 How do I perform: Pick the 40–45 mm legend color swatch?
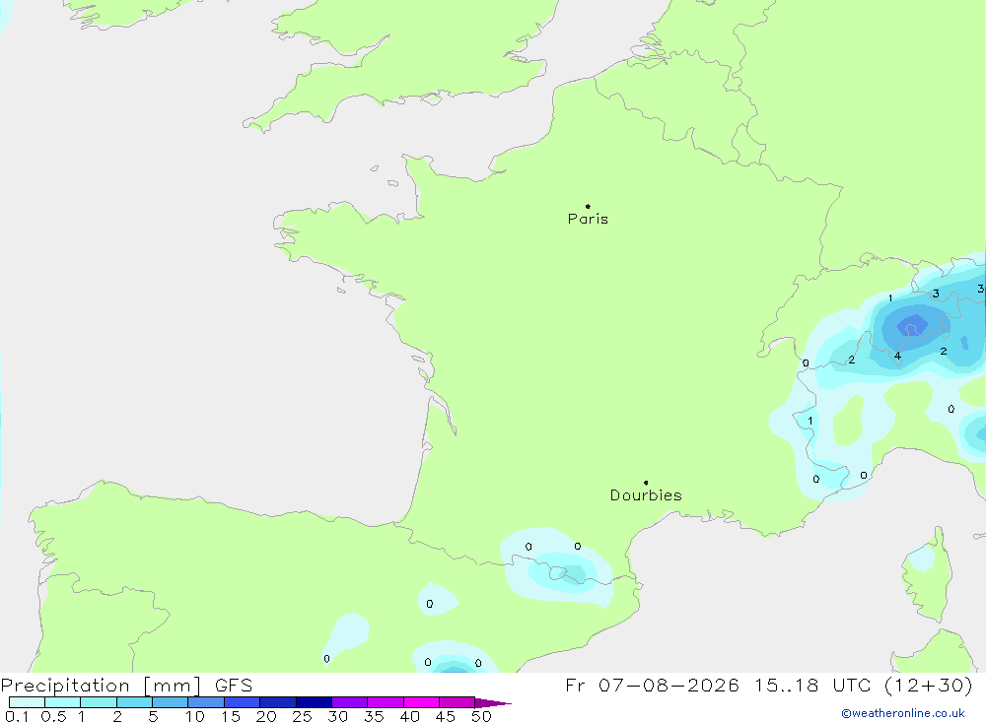421,702
